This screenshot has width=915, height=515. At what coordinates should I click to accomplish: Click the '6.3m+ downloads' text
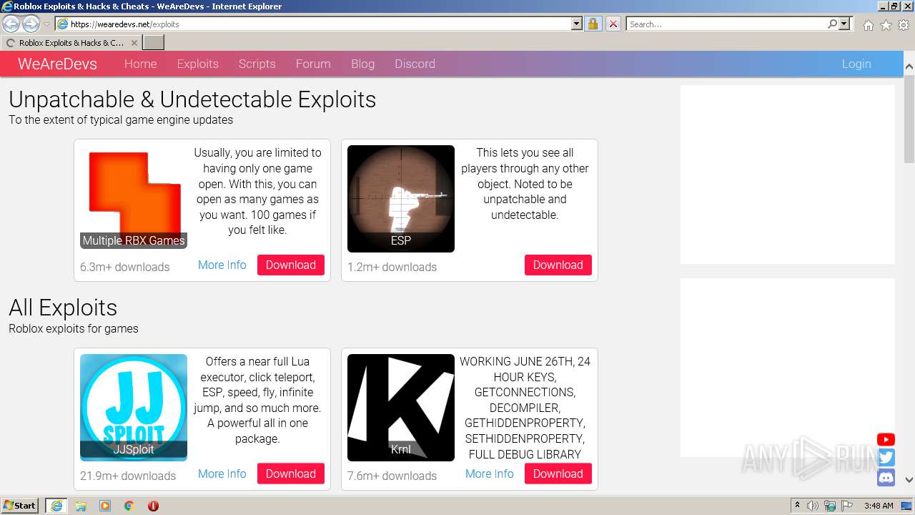coord(125,267)
